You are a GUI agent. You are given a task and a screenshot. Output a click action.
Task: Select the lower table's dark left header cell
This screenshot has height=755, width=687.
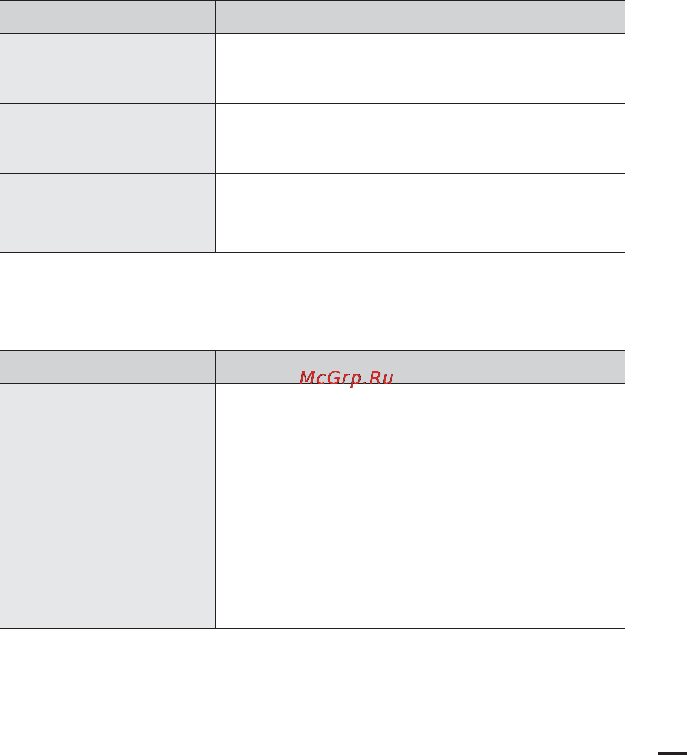point(107,367)
